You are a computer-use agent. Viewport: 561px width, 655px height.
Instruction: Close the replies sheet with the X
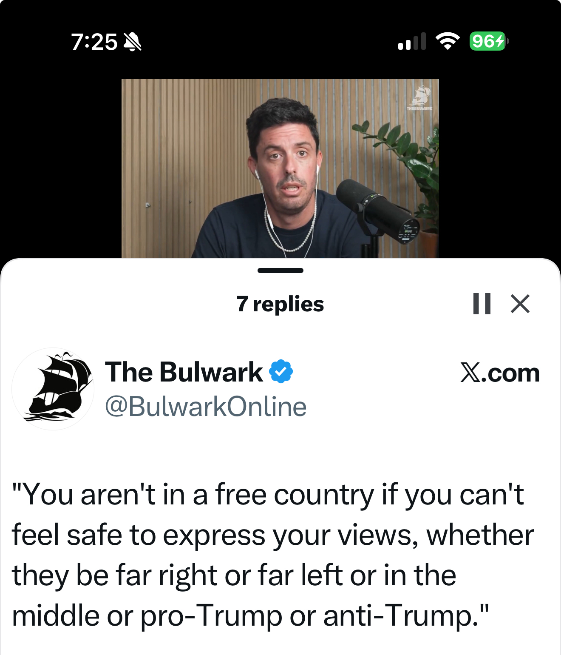tap(520, 304)
